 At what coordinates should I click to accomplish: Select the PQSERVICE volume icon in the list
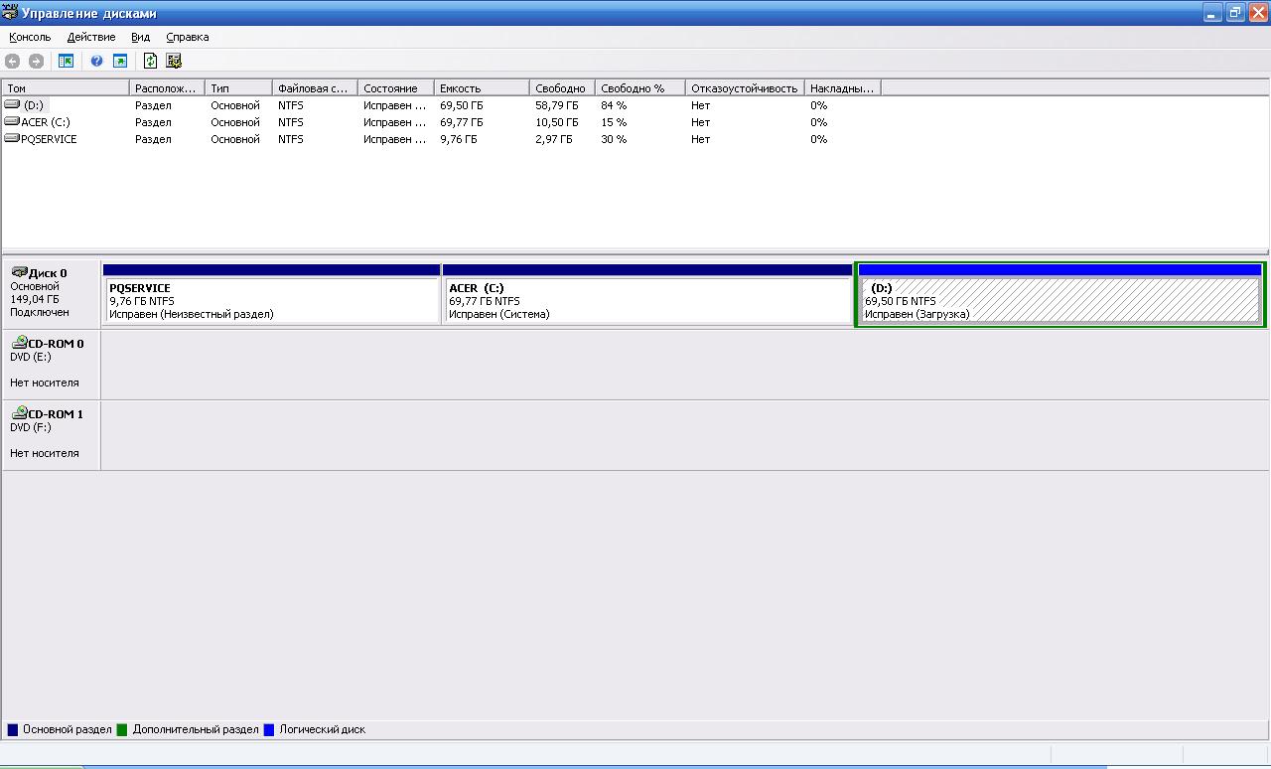coord(12,138)
